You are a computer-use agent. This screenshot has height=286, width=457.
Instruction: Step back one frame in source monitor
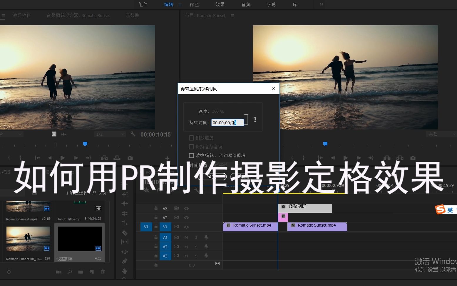click(50, 158)
